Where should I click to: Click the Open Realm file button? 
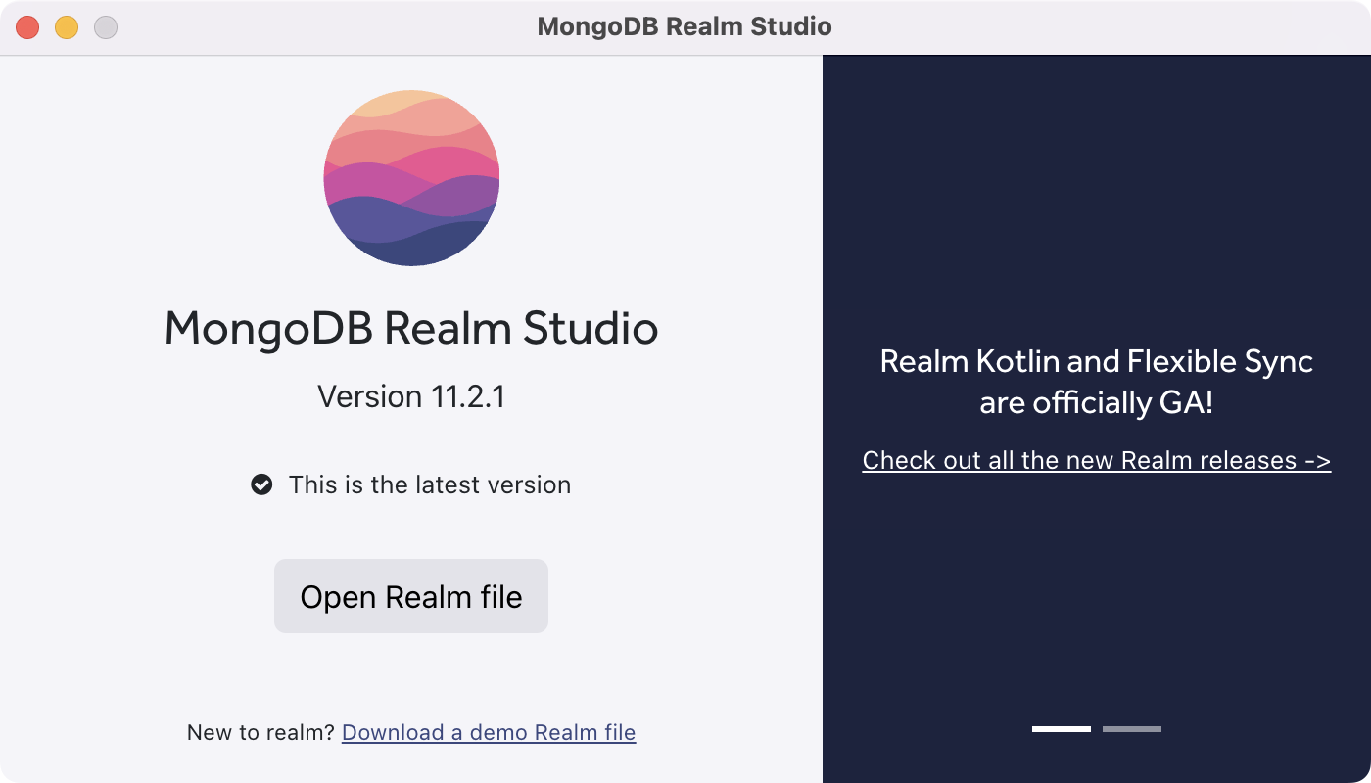[411, 596]
